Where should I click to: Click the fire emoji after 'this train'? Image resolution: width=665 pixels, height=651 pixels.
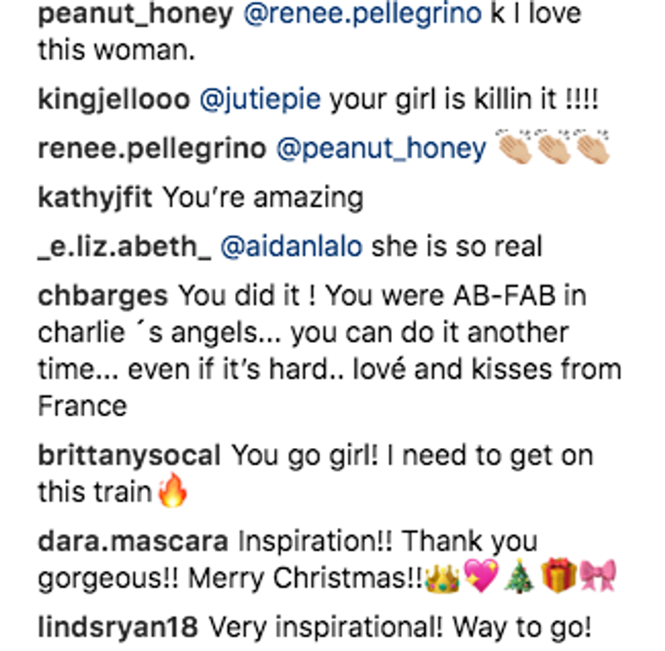[172, 491]
